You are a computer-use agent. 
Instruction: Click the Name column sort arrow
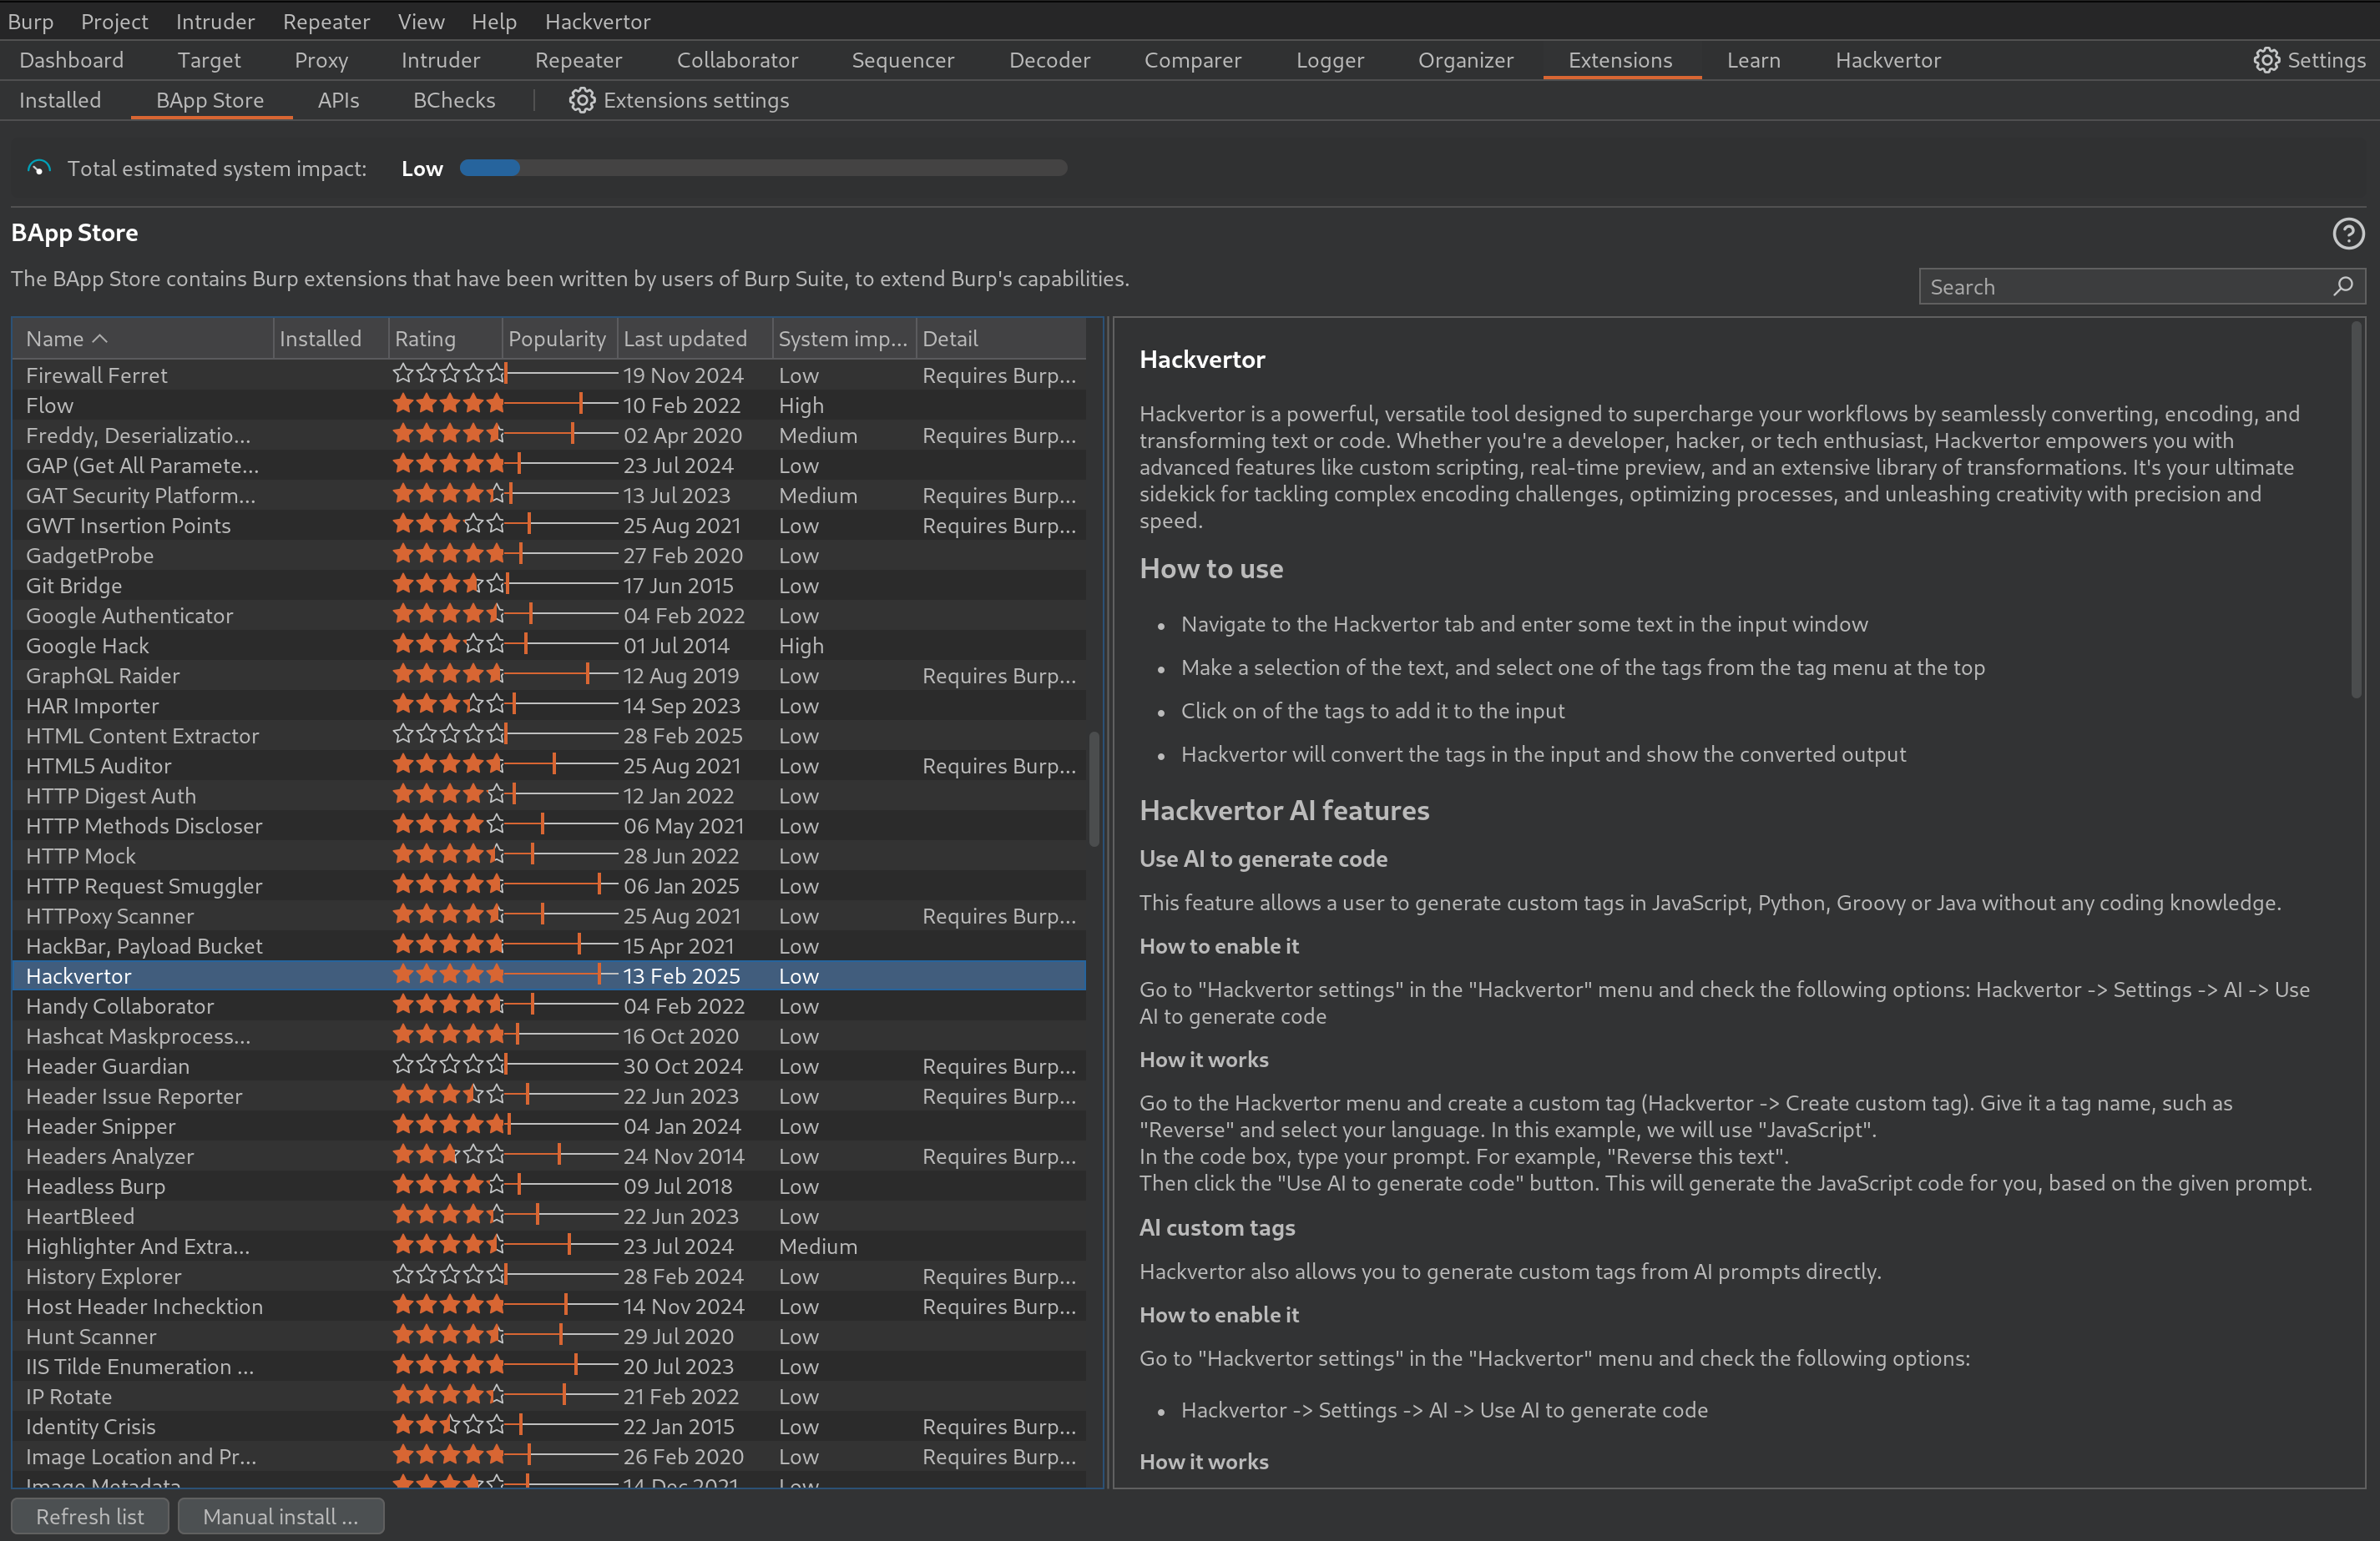[100, 339]
